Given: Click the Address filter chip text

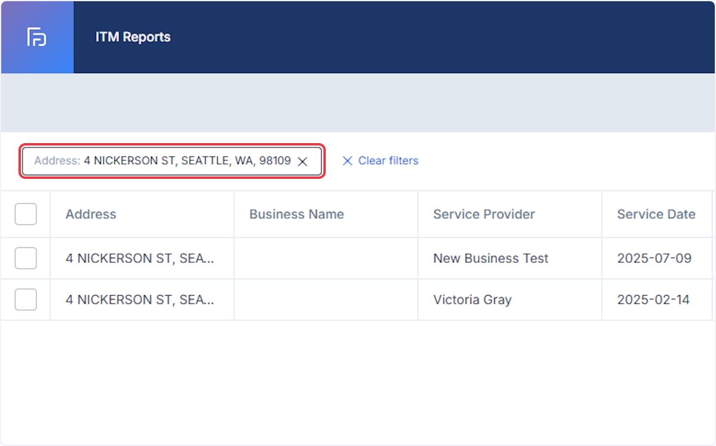Looking at the screenshot, I should [162, 161].
